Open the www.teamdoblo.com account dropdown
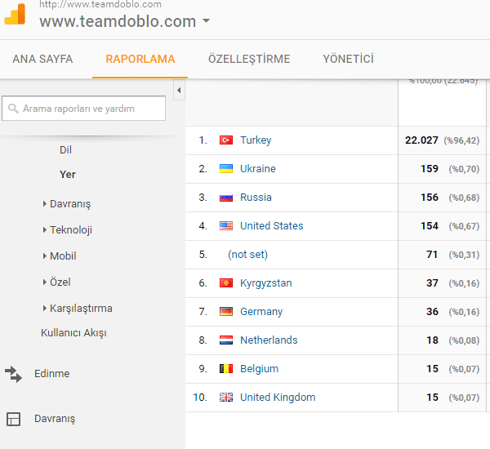 [x=207, y=22]
